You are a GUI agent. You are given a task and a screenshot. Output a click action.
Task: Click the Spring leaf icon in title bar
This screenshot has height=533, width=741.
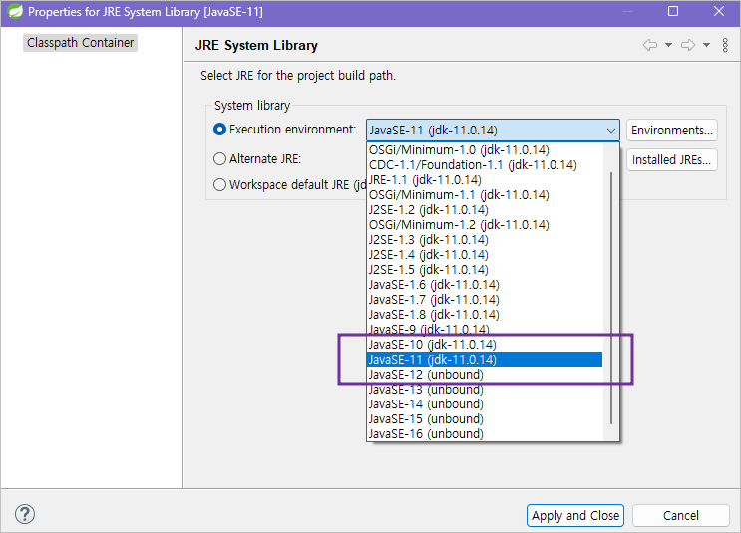(x=15, y=11)
